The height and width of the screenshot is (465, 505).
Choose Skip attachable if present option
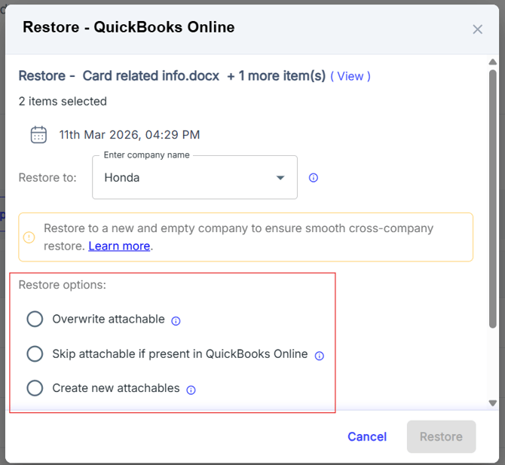(x=35, y=354)
